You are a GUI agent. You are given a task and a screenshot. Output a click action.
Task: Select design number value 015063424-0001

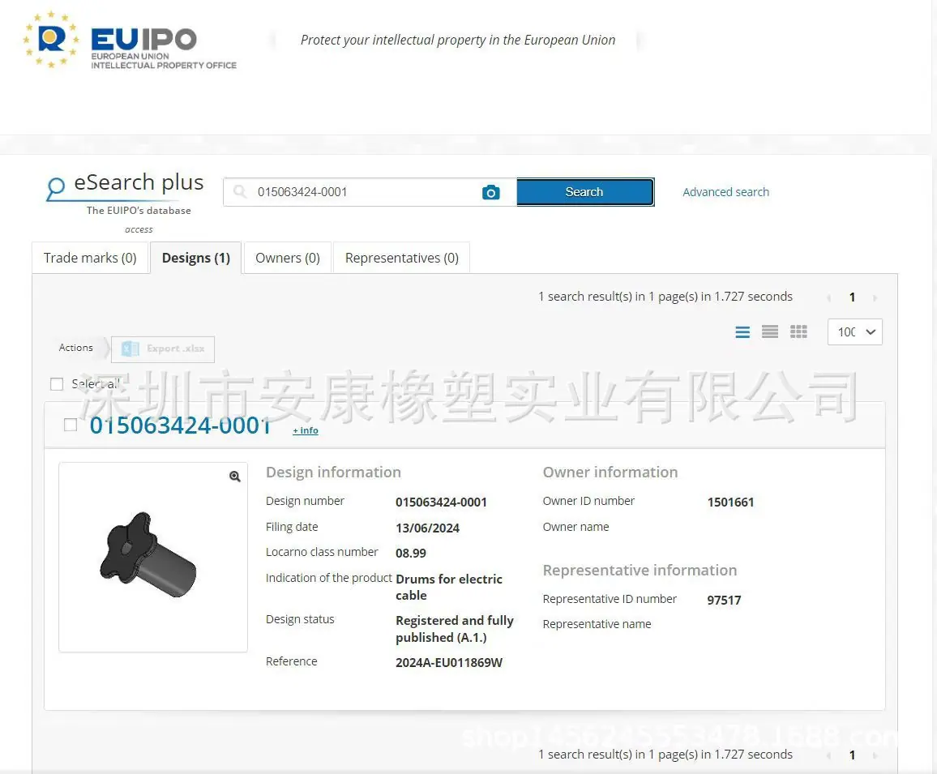(441, 502)
